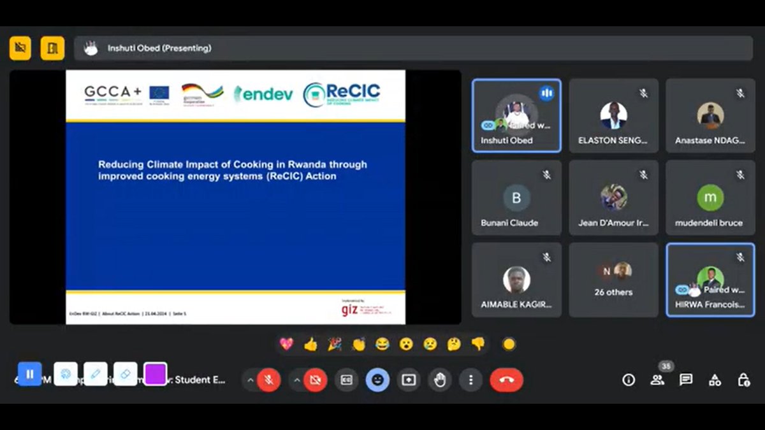Send the party popper reaction

(335, 344)
